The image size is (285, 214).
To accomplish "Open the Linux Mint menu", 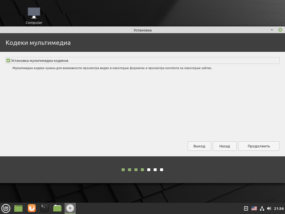I will (6, 208).
